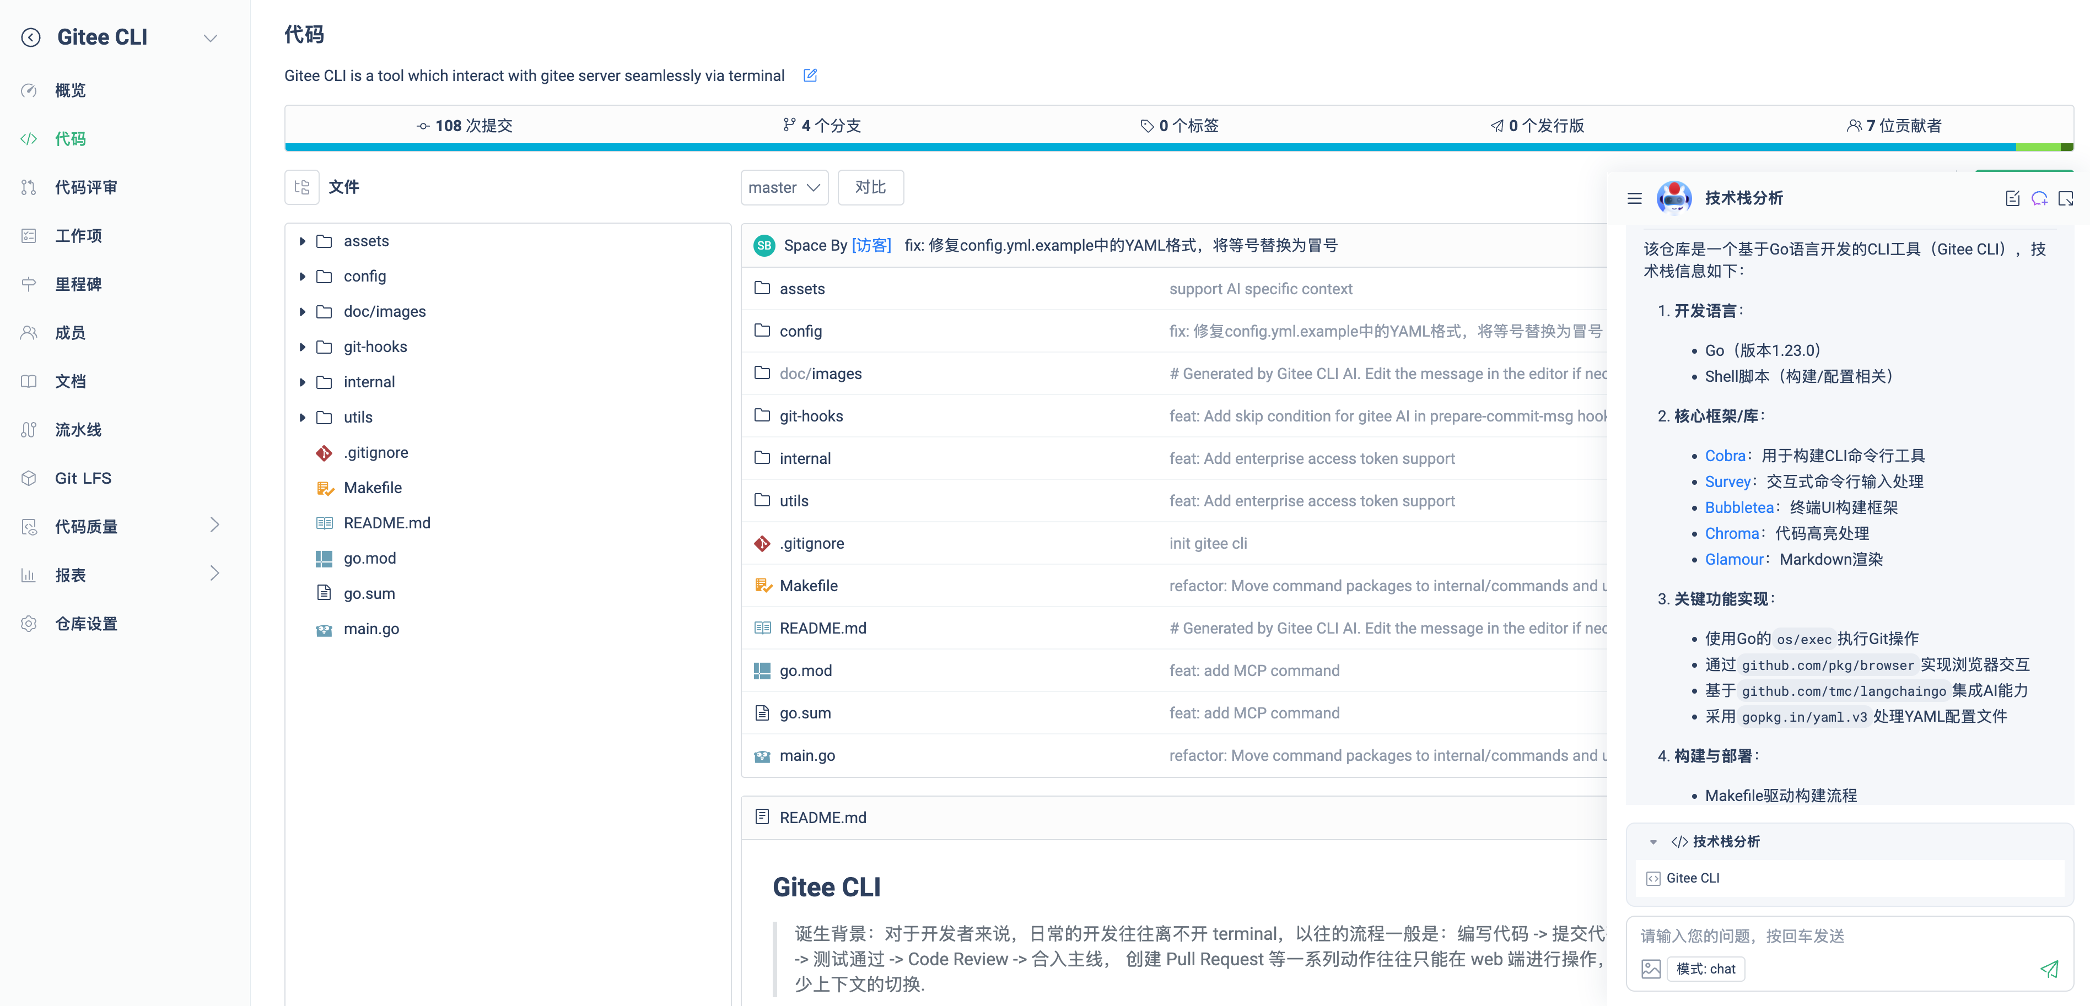Viewport: 2090px width, 1006px height.
Task: Expand the assets folder in tree
Action: coord(302,242)
